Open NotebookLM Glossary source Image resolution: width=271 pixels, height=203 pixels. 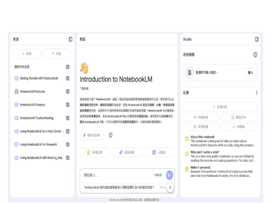(33, 105)
